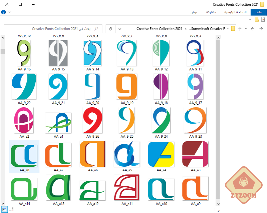Select the AA_9_15 gray nine thumbnail
This screenshot has height=213, width=267.
58,53
